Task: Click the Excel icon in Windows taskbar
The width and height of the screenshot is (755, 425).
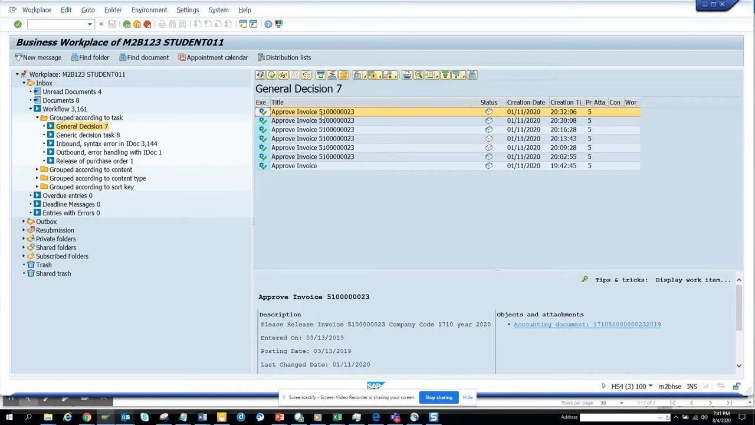Action: (337, 418)
